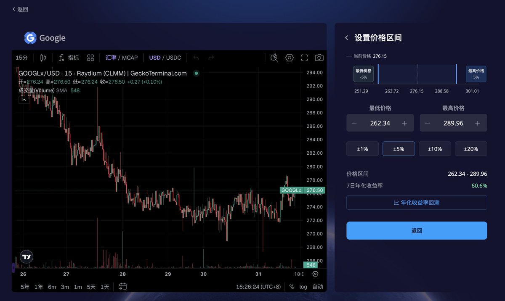Viewport: 505px width, 301px height.
Task: Switch the chart price scale to log
Action: [x=303, y=287]
